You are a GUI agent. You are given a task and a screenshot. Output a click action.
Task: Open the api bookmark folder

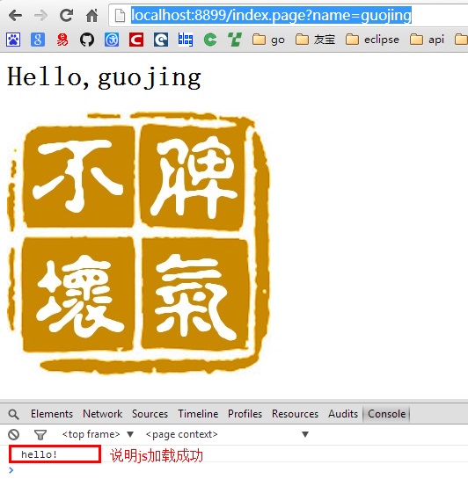pyautogui.click(x=427, y=40)
